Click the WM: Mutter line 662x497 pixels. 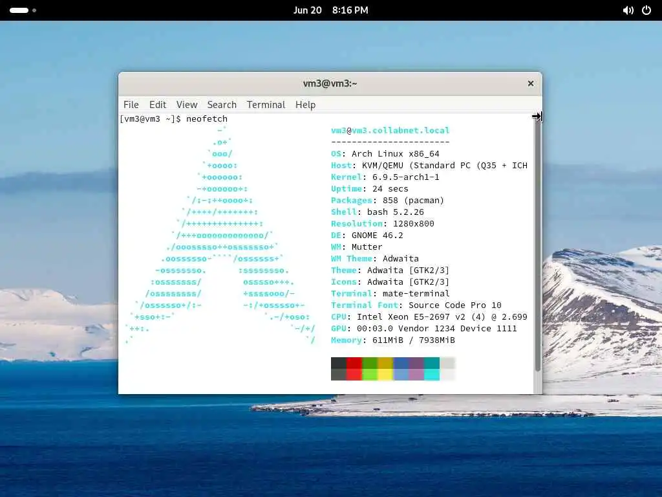pos(357,247)
